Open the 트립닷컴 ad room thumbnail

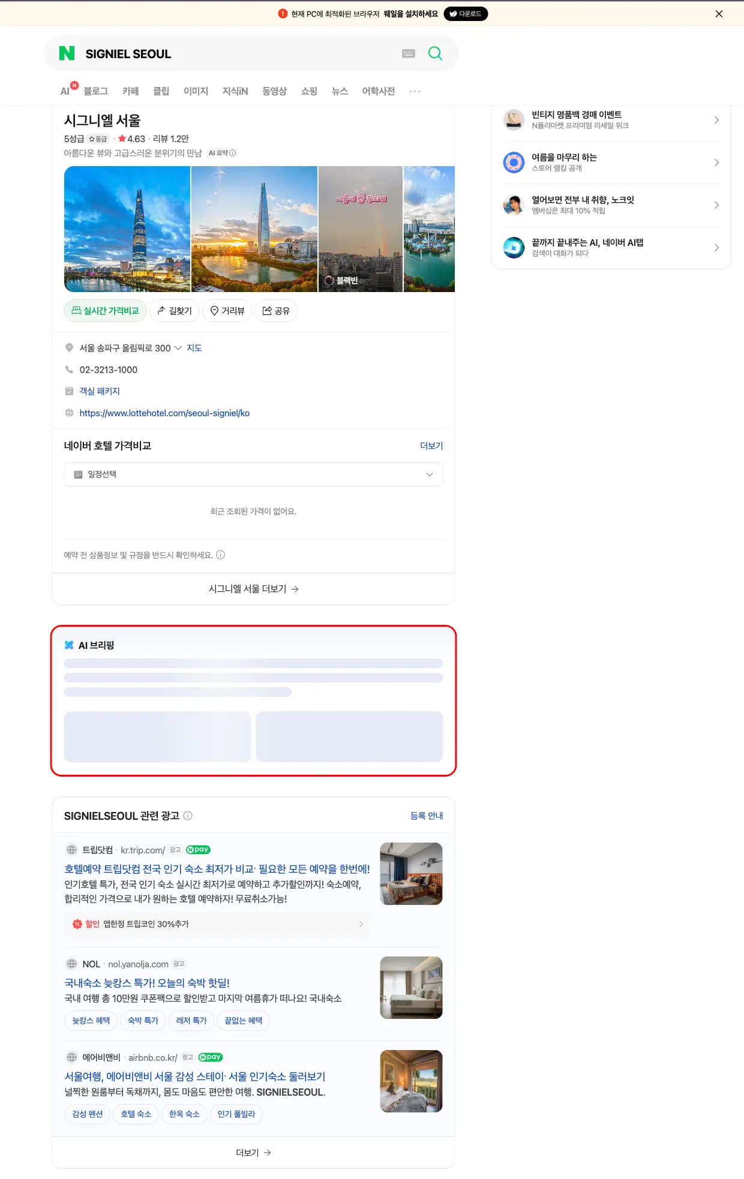(411, 874)
